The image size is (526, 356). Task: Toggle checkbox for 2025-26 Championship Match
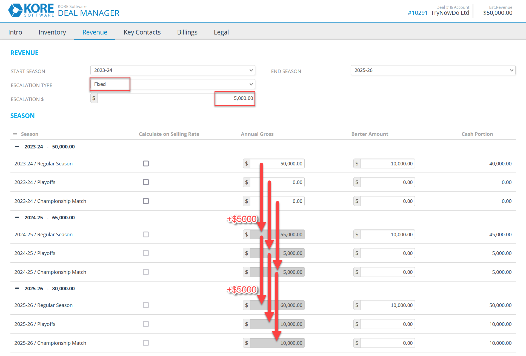click(x=146, y=343)
